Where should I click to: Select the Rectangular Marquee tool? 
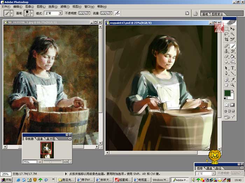coord(226,29)
